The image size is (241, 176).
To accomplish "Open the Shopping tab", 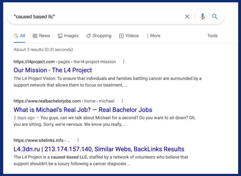I will pyautogui.click(x=99, y=36).
